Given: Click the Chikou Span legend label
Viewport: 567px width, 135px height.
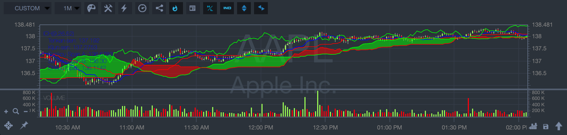Looking at the screenshot, I should (77, 68).
